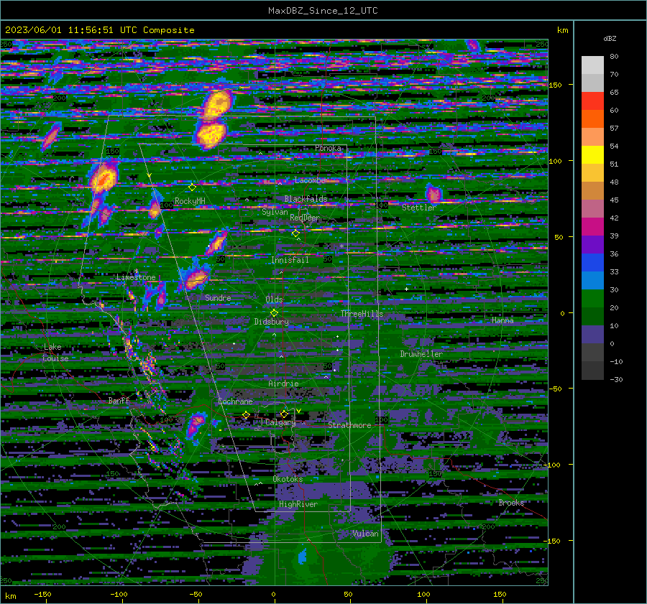
Task: Select the yellow 51-54 dBZ legend swatch
Action: tap(592, 155)
